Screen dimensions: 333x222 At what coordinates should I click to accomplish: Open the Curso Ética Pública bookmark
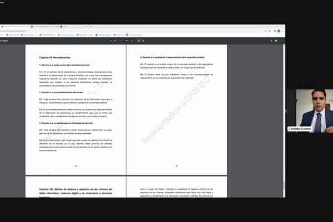point(134,35)
